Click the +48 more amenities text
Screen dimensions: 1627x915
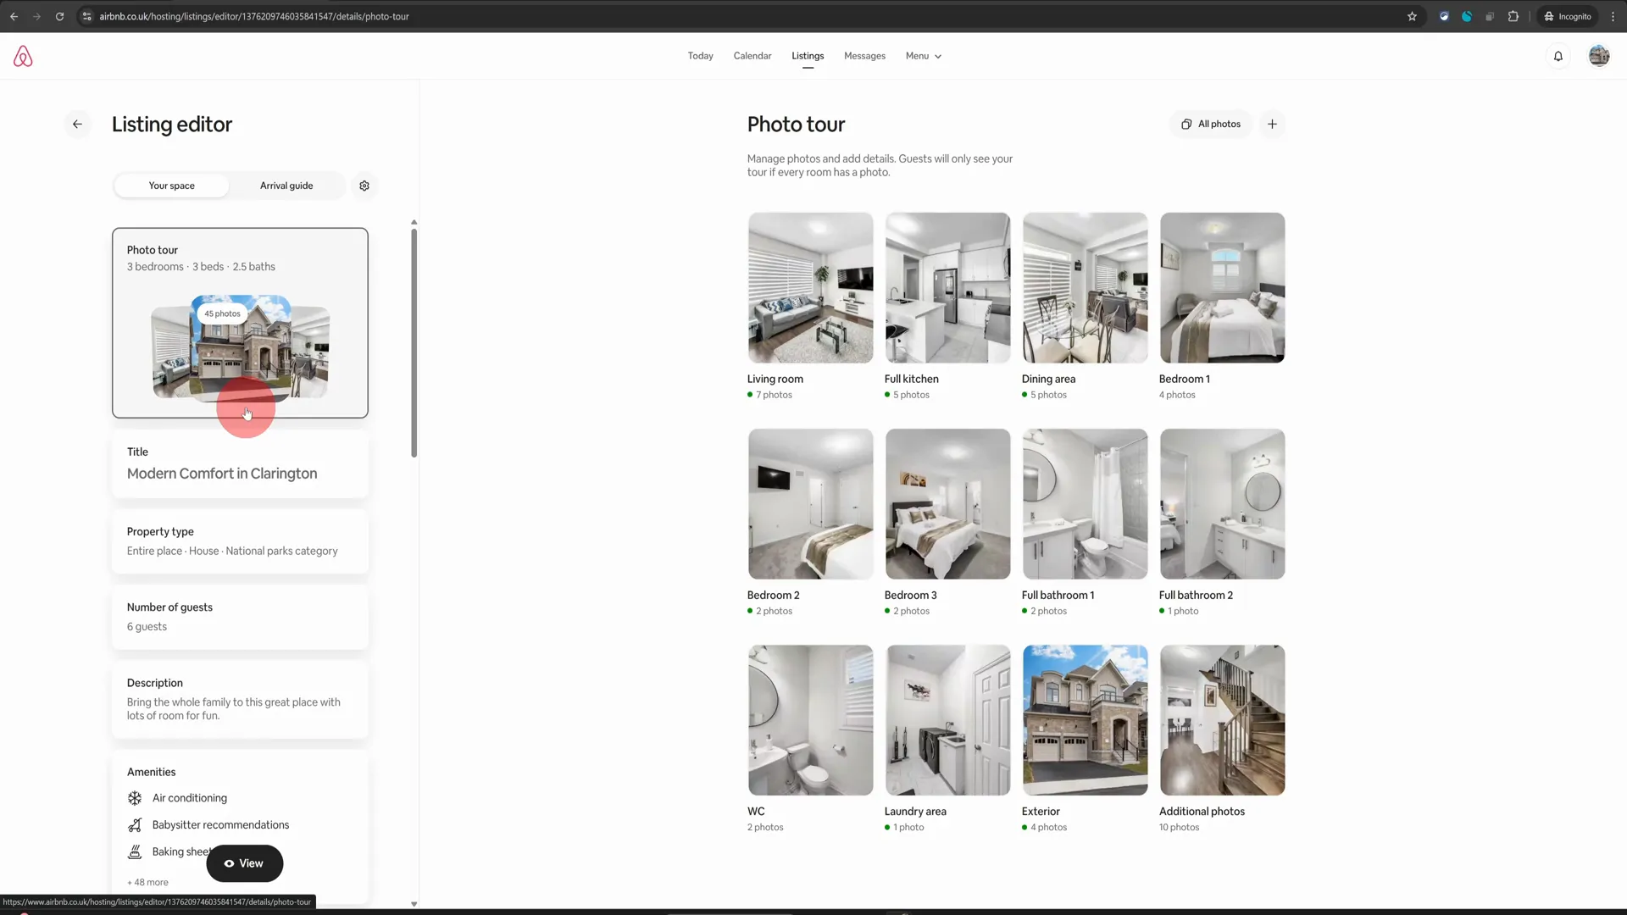pos(147,882)
